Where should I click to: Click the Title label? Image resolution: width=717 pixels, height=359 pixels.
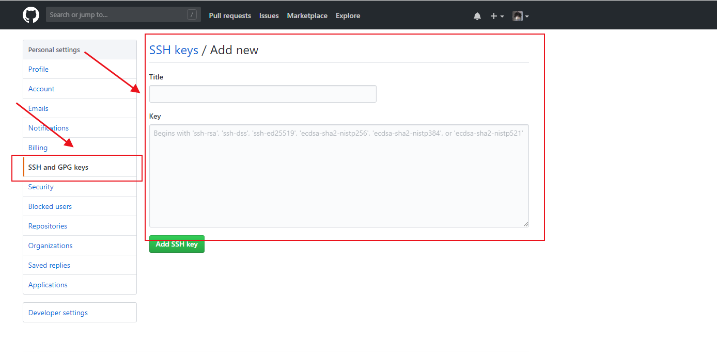click(156, 77)
